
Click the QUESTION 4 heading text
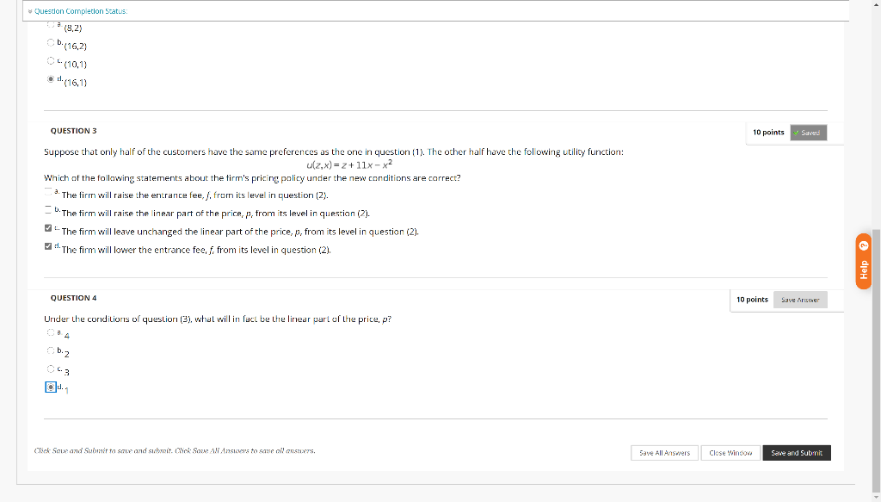(74, 297)
